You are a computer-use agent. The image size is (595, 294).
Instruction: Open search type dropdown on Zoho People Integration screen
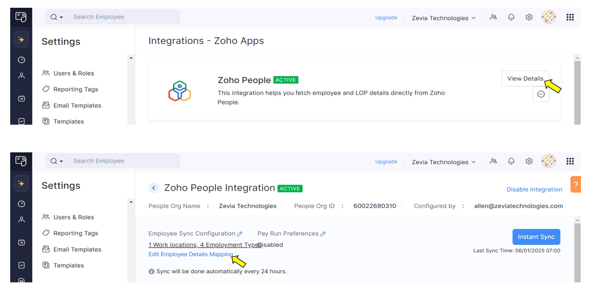pyautogui.click(x=57, y=161)
